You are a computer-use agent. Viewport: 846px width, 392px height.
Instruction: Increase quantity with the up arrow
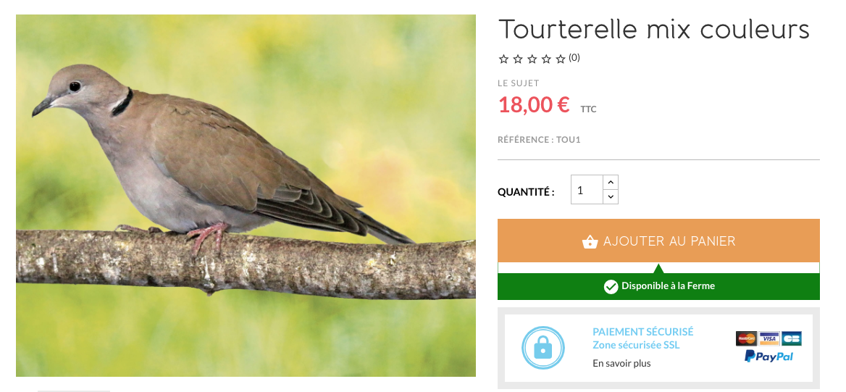coord(610,183)
